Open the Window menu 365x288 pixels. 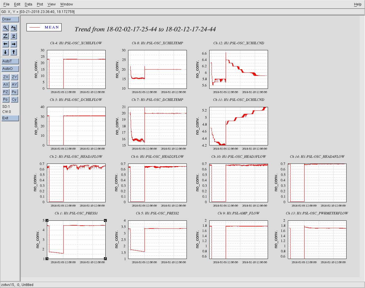click(x=66, y=4)
